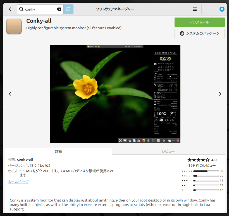Clear the conky search text
This screenshot has width=229, height=216.
[59, 9]
